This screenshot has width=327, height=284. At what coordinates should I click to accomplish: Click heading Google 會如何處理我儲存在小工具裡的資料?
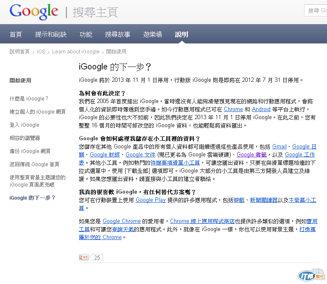click(x=140, y=139)
